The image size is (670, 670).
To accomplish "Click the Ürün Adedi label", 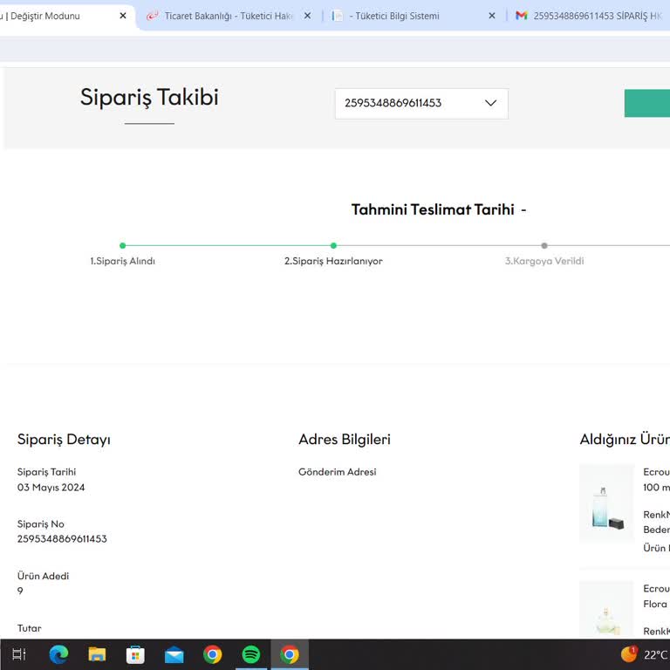I will 43,576.
